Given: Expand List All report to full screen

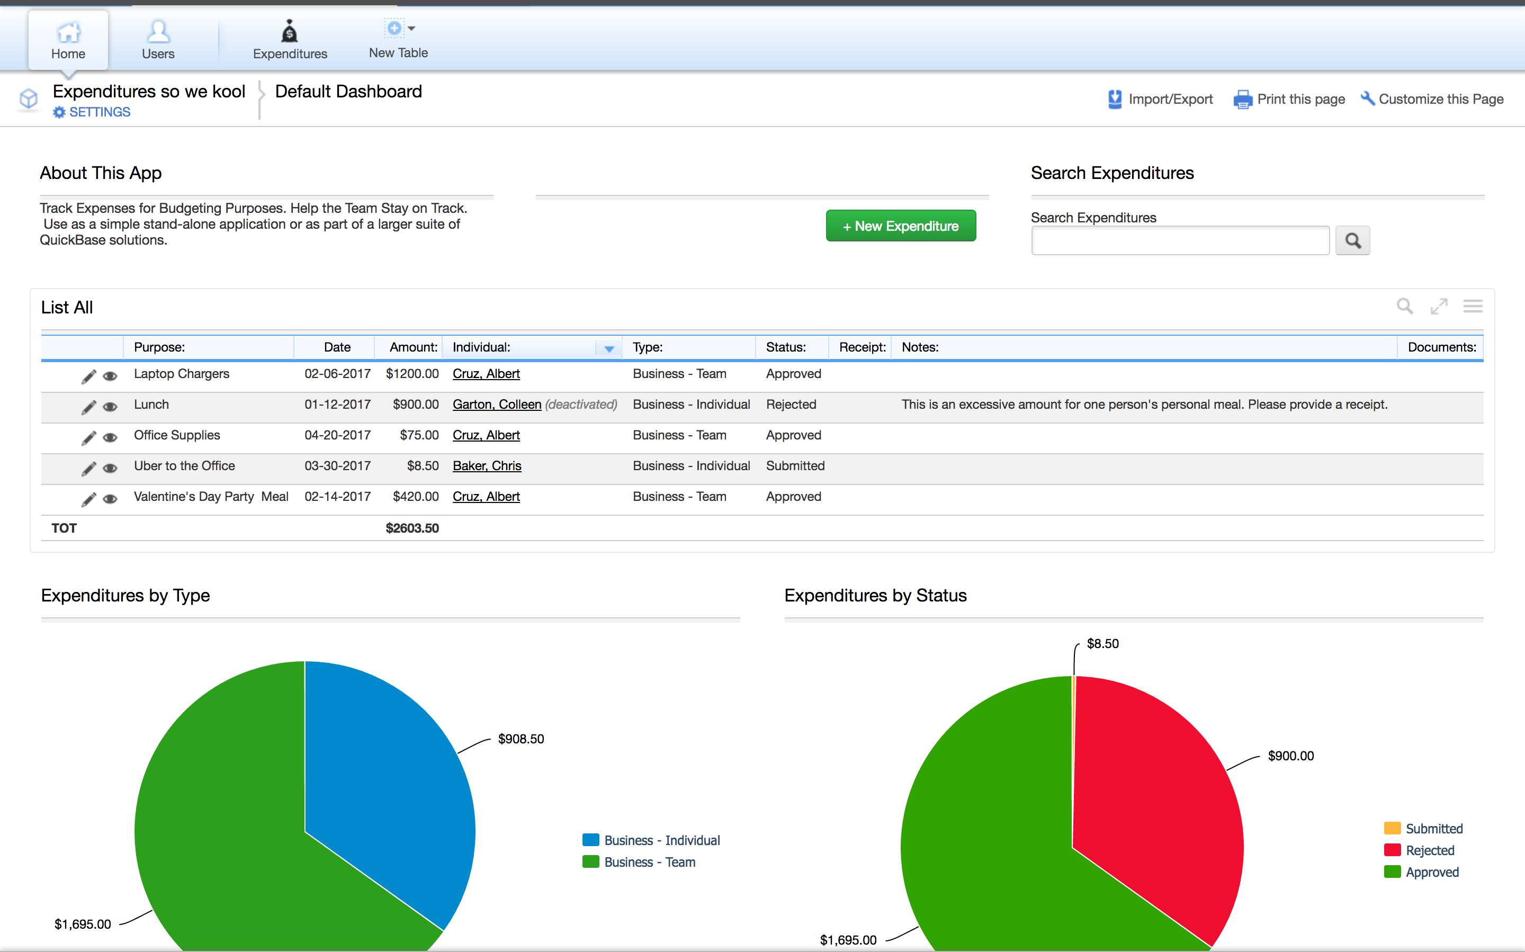Looking at the screenshot, I should point(1439,306).
